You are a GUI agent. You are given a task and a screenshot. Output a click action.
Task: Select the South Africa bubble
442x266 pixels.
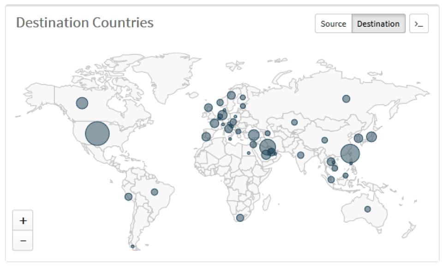(240, 218)
